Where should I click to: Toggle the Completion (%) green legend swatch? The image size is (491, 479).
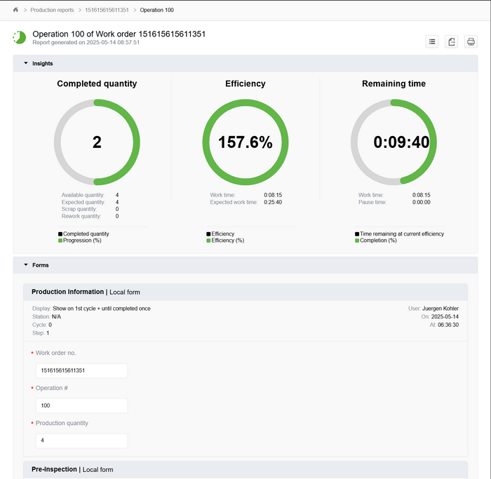click(x=357, y=241)
